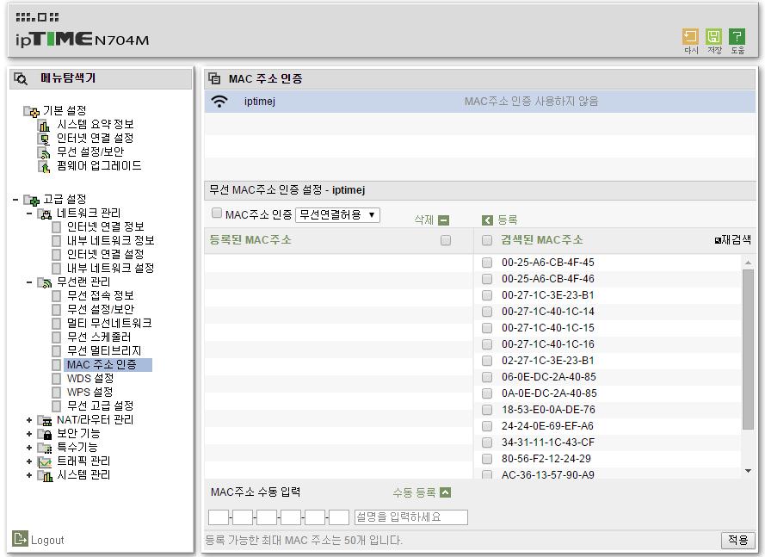Open the 무선연결허용 dropdown
The image size is (765, 557).
pos(337,215)
